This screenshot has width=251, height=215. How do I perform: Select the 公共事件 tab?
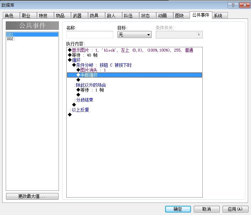point(201,15)
